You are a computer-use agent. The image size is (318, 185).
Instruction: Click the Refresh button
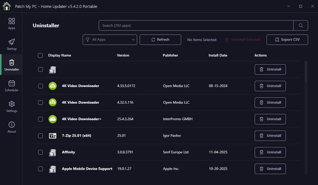pos(160,40)
